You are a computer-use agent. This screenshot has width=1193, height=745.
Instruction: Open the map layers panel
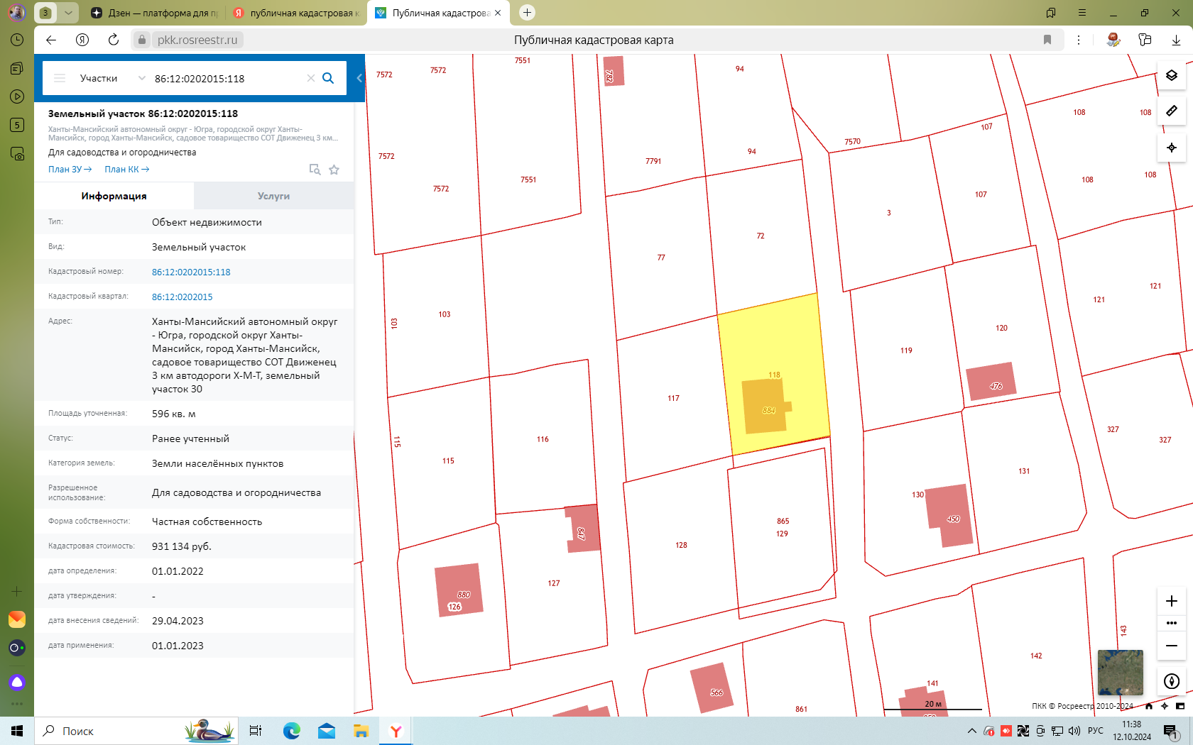click(x=1172, y=75)
